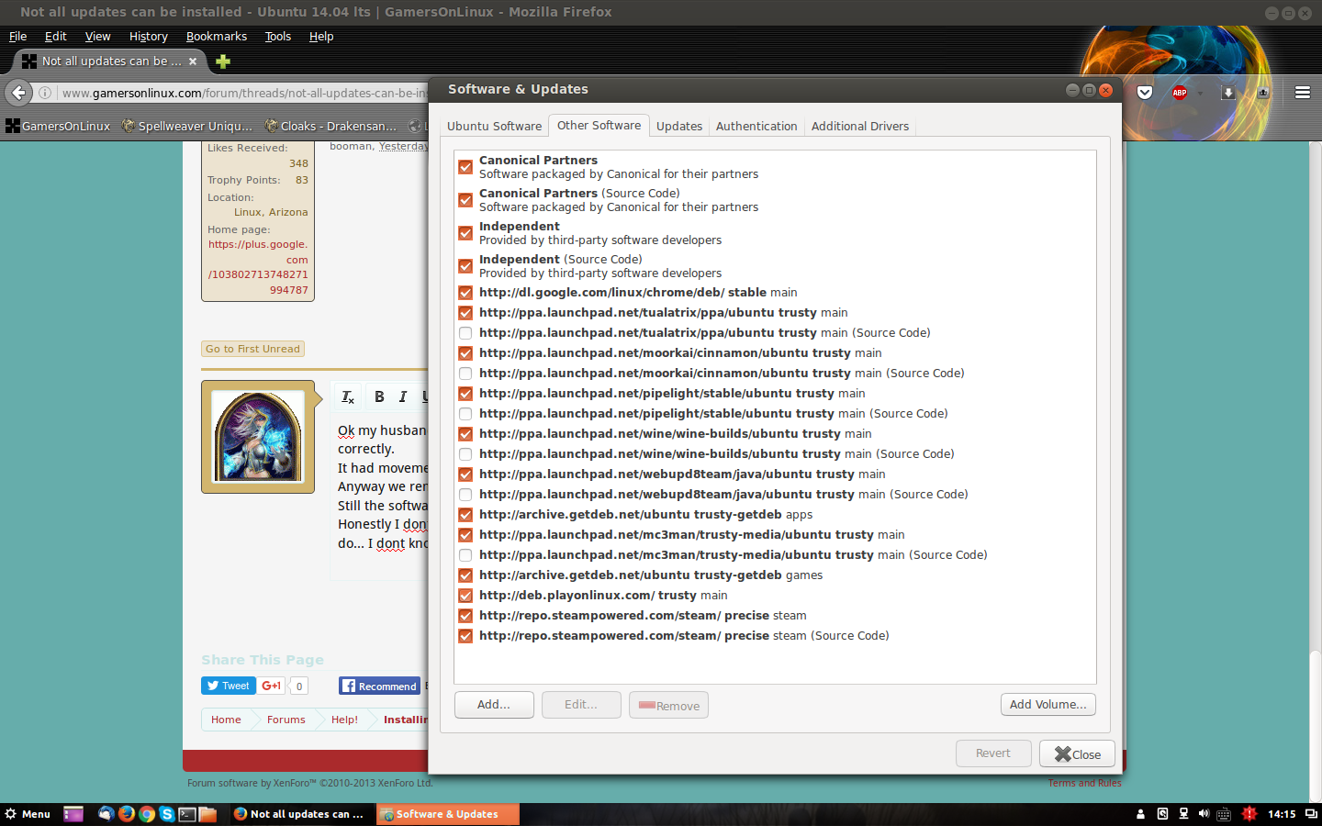Uncheck Canonical Partners source
1322x826 pixels.
465,167
